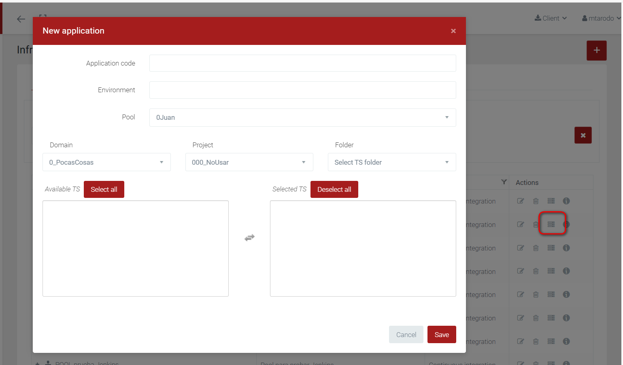Focus the Application code input field

302,63
